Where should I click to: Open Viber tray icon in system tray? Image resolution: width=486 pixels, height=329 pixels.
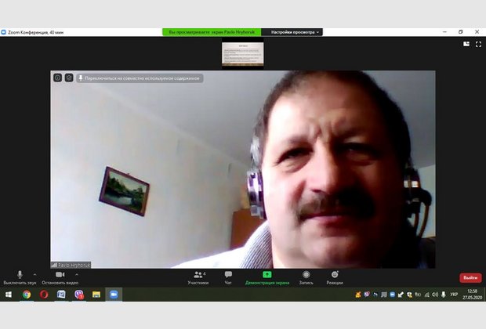367,295
